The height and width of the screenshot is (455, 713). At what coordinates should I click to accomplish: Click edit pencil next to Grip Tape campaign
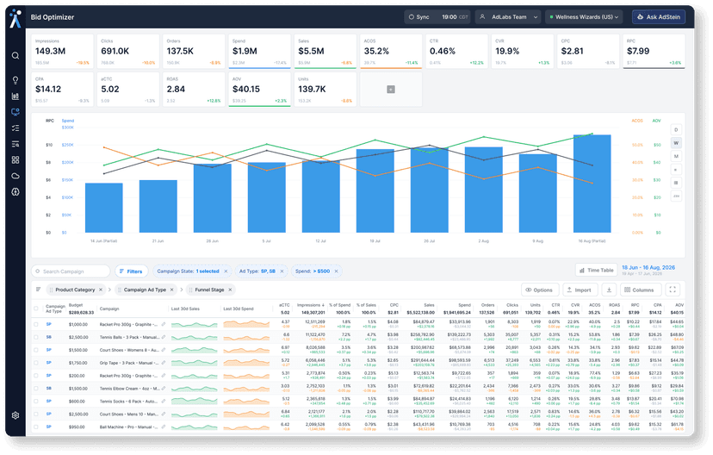point(164,363)
